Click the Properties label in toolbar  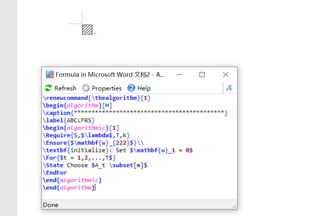[x=107, y=88]
